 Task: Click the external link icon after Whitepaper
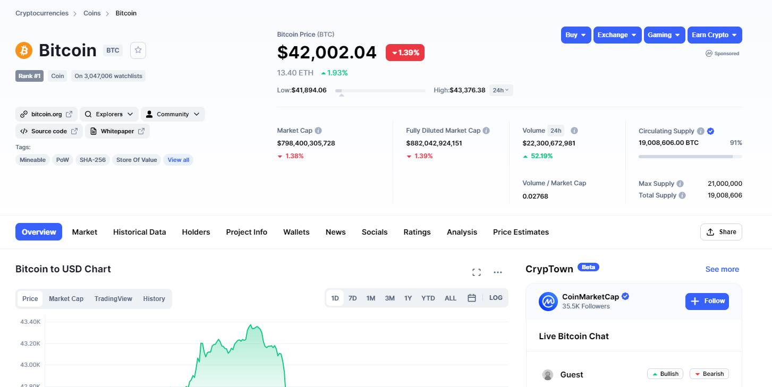141,131
